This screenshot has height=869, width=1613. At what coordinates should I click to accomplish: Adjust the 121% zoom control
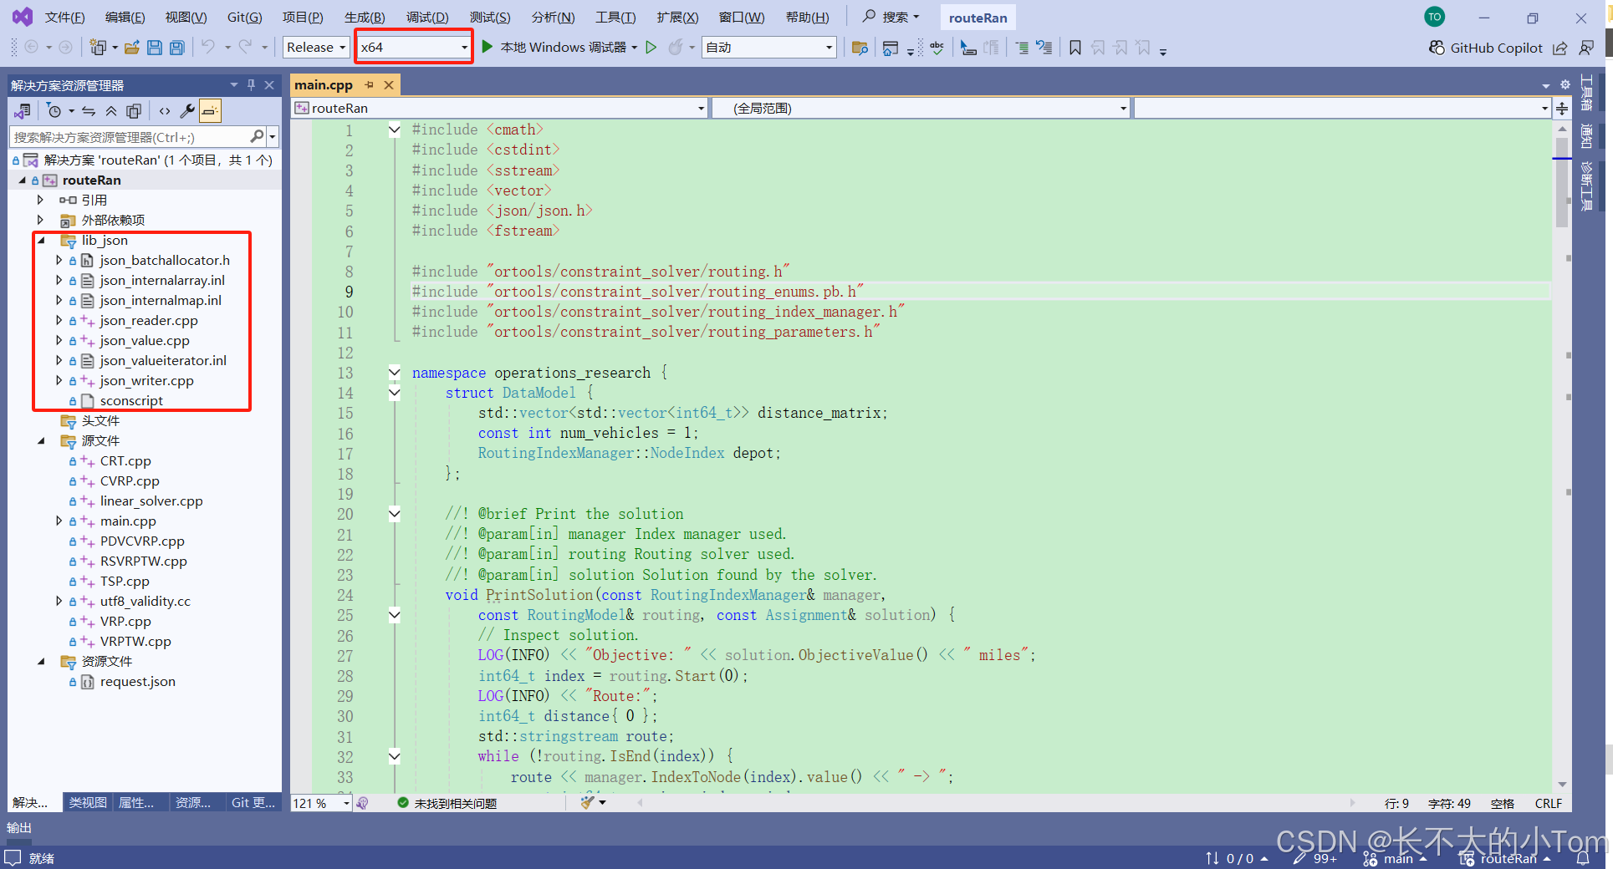click(320, 803)
